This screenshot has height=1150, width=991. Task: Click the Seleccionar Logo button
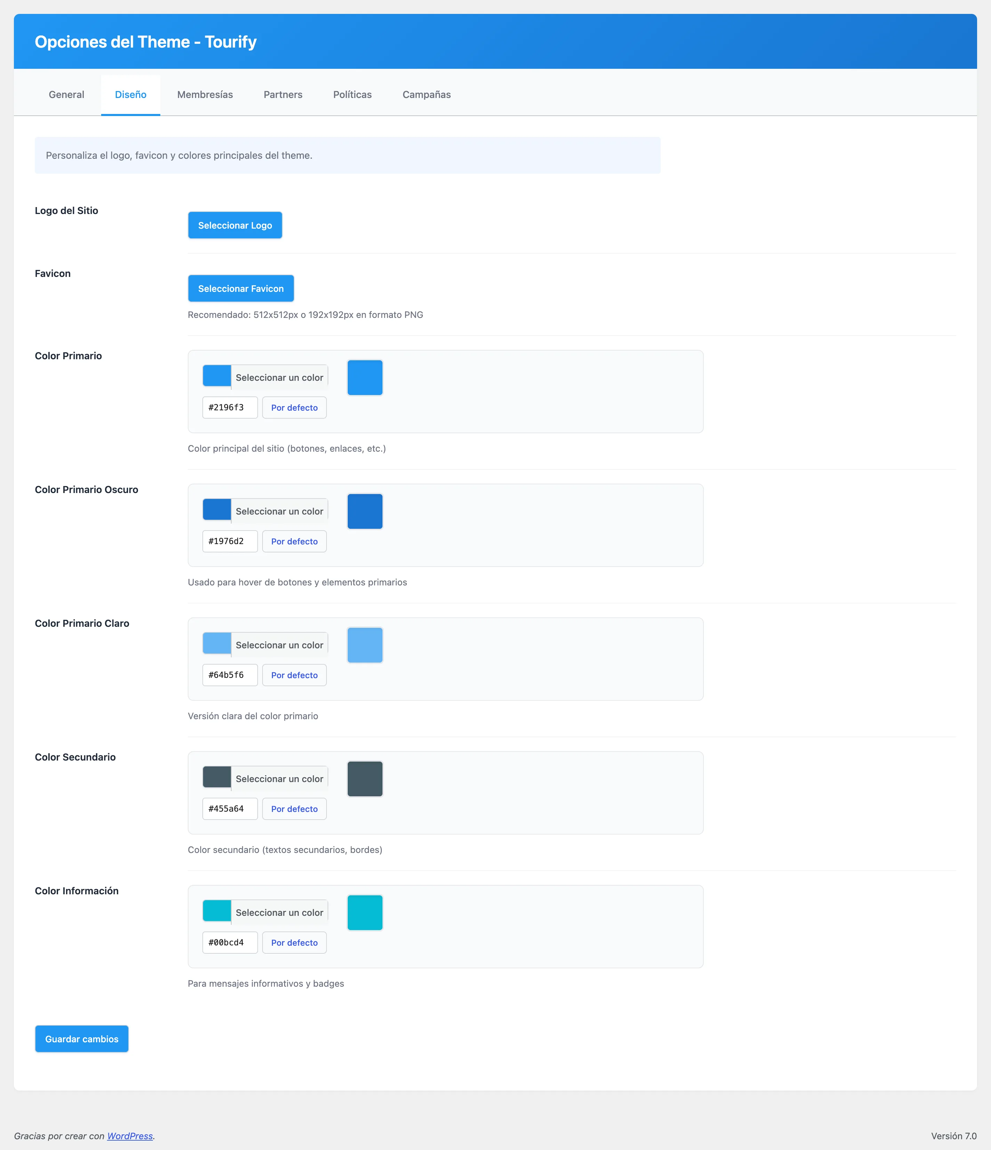pyautogui.click(x=235, y=225)
